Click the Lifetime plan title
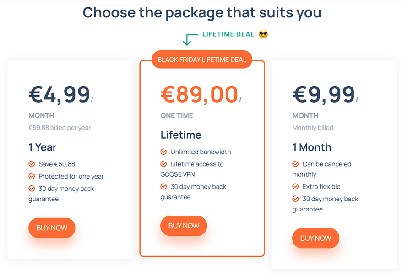Image resolution: width=402 pixels, height=276 pixels. click(181, 135)
